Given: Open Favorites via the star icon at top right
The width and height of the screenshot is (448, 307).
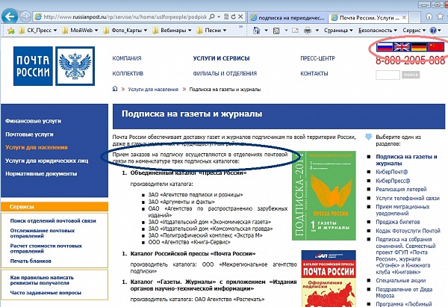Looking at the screenshot, I should [440, 16].
